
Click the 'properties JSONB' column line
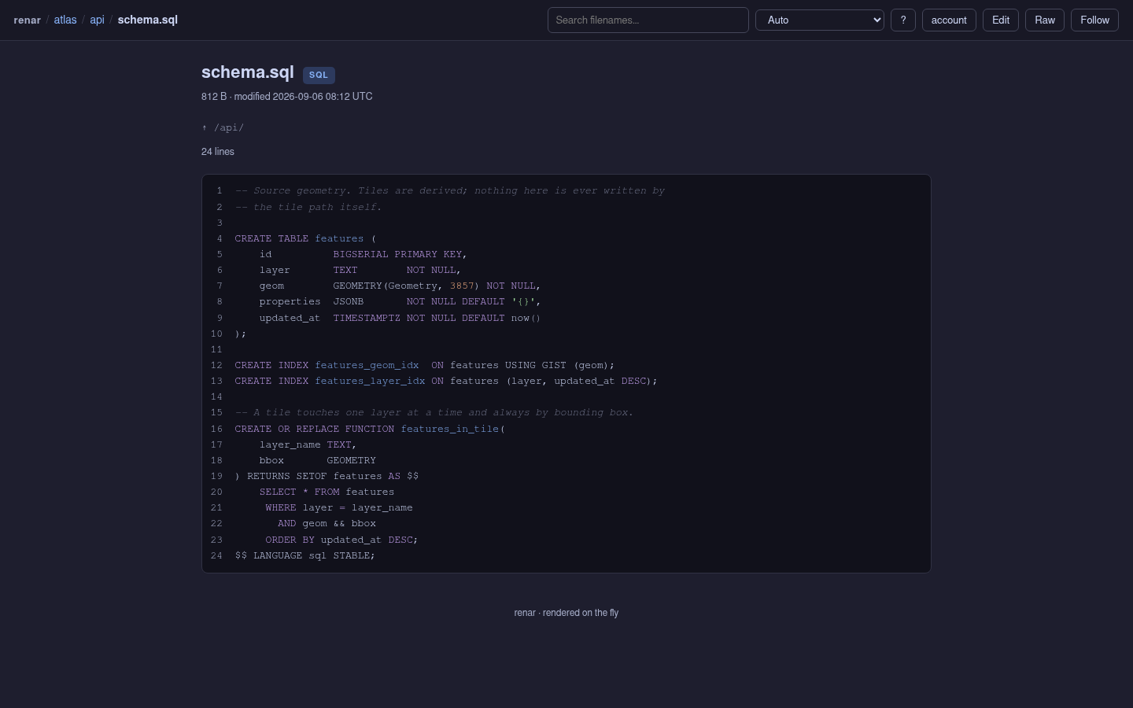400,301
